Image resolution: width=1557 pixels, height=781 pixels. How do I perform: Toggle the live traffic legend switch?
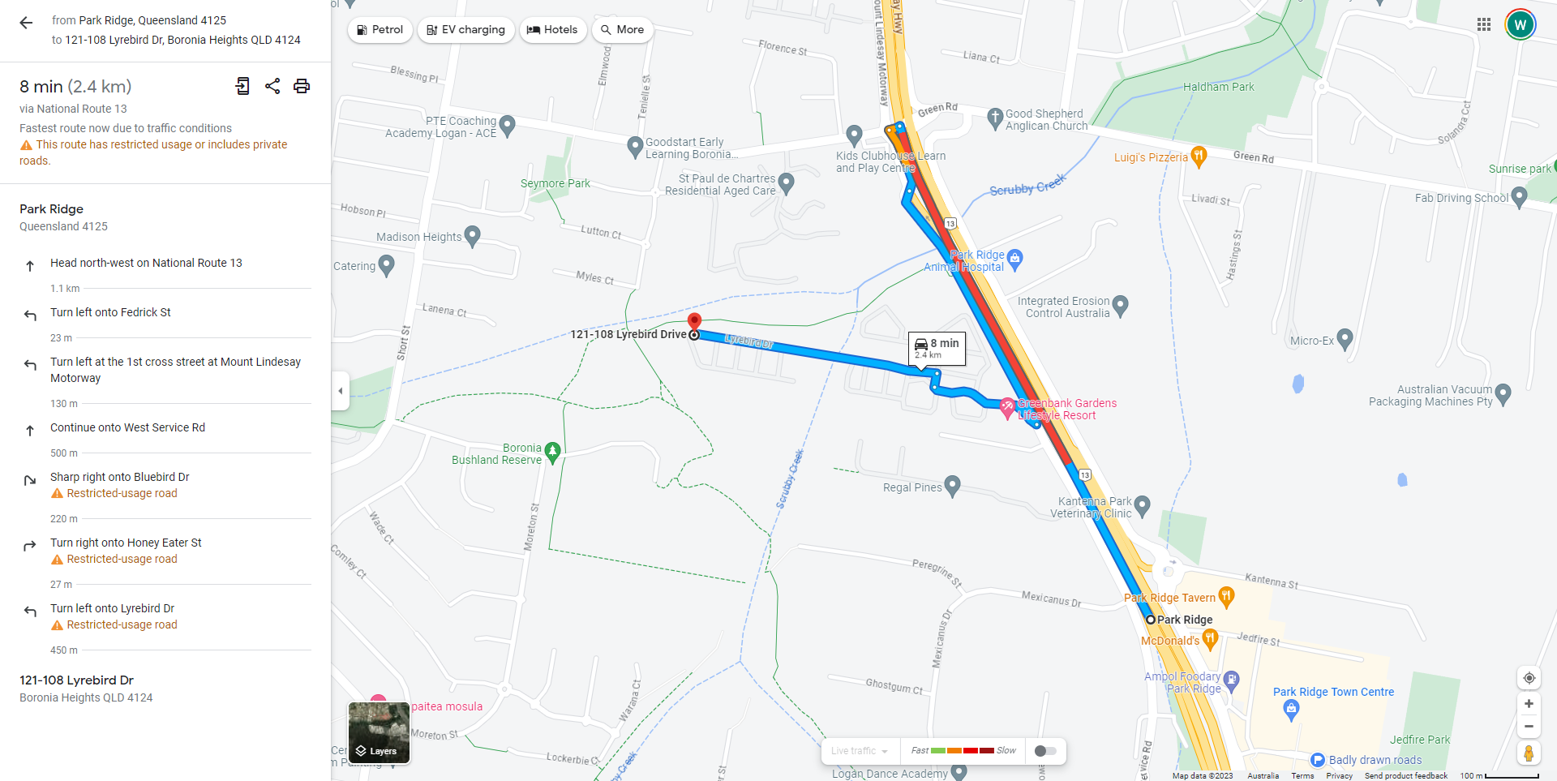[x=1045, y=751]
